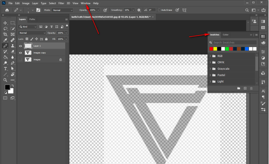The width and height of the screenshot is (269, 164).
Task: Enable the Auto Erase checkbox
Action: (x=160, y=10)
